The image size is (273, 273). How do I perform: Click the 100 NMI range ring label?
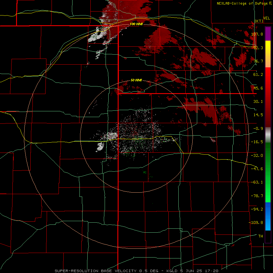[136, 24]
